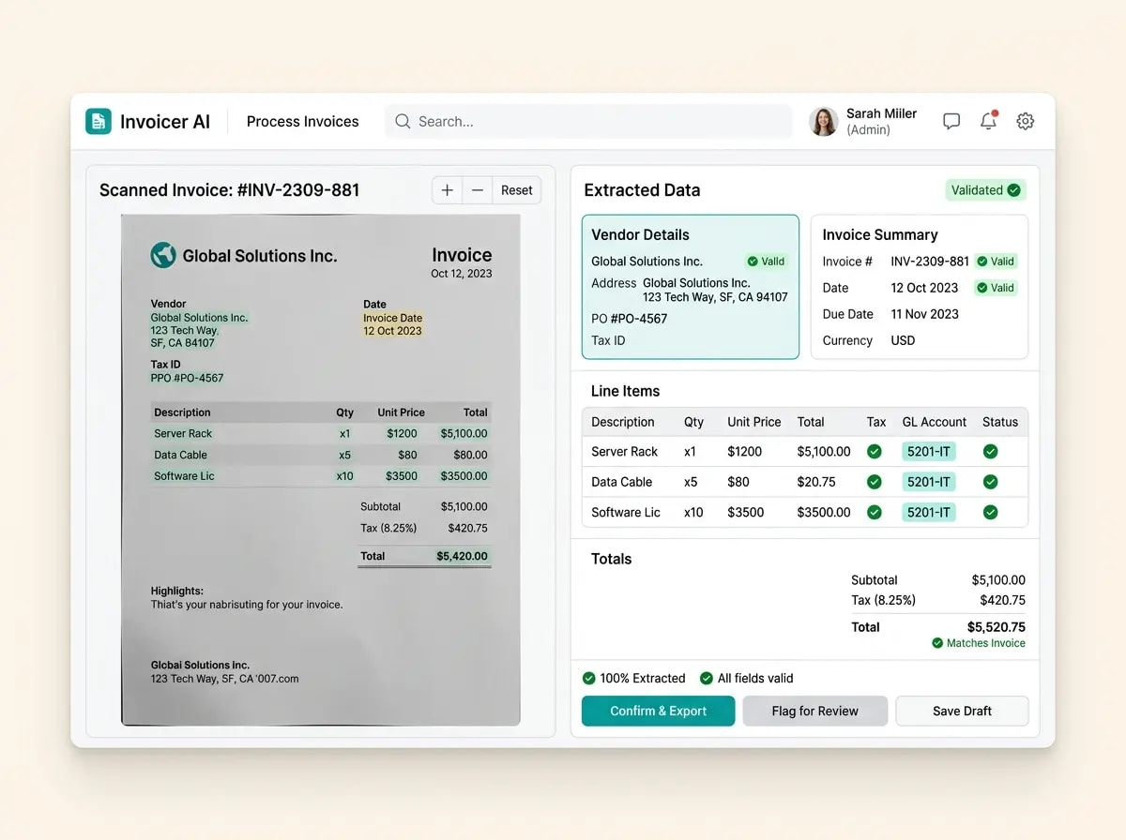Click the All fields valid check indicator
1126x840 pixels.
tap(747, 678)
